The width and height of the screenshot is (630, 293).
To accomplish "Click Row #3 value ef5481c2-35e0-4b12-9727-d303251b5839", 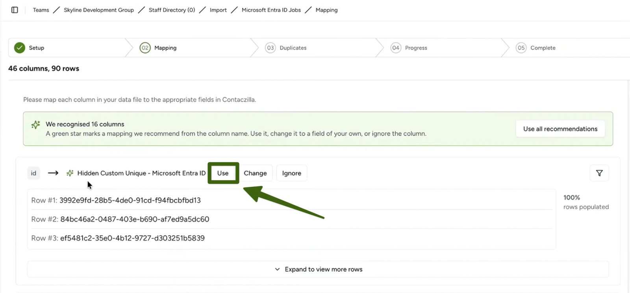I will [x=132, y=238].
